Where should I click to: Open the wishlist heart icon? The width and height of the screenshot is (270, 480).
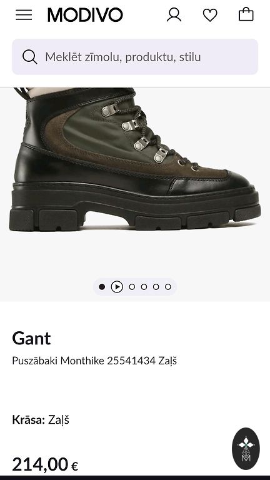pos(210,15)
